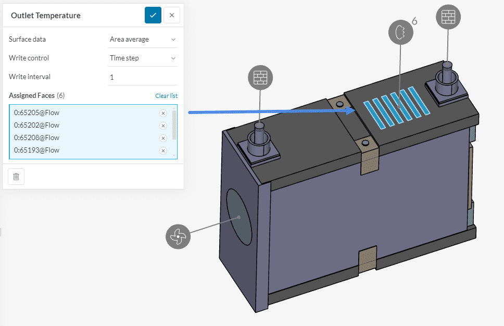Viewport: 504px width, 326px height.
Task: Select wall marker above left terminal
Action: click(260, 78)
